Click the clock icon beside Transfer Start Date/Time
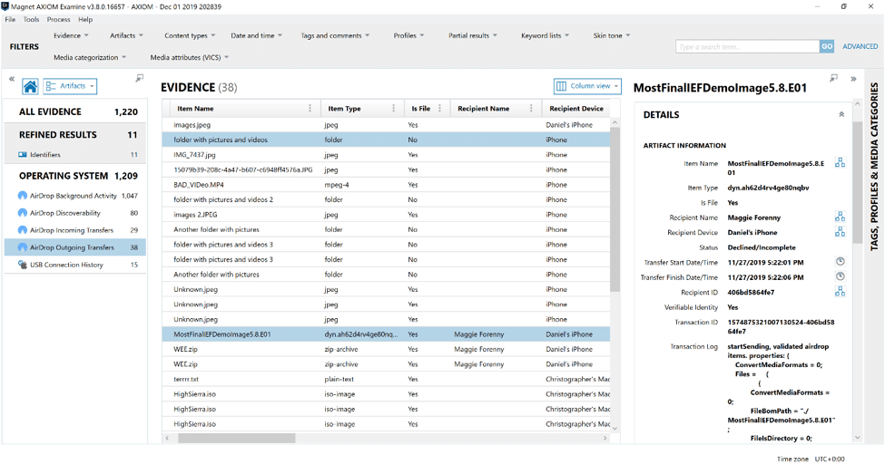885x474 pixels. (840, 262)
